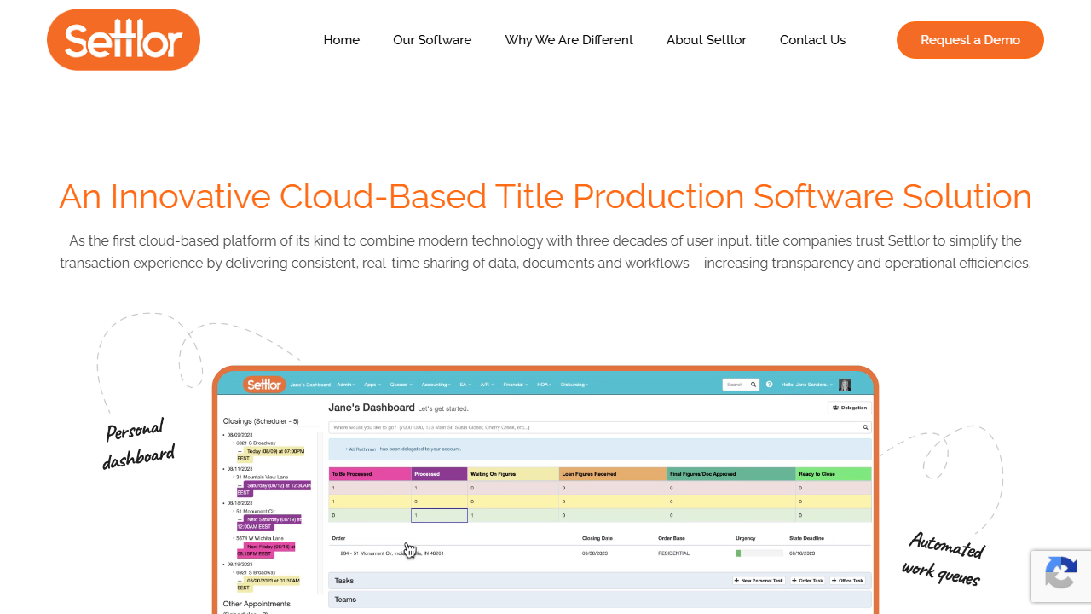
Task: Select '31 Mountain View Lane' closing
Action: pos(263,477)
